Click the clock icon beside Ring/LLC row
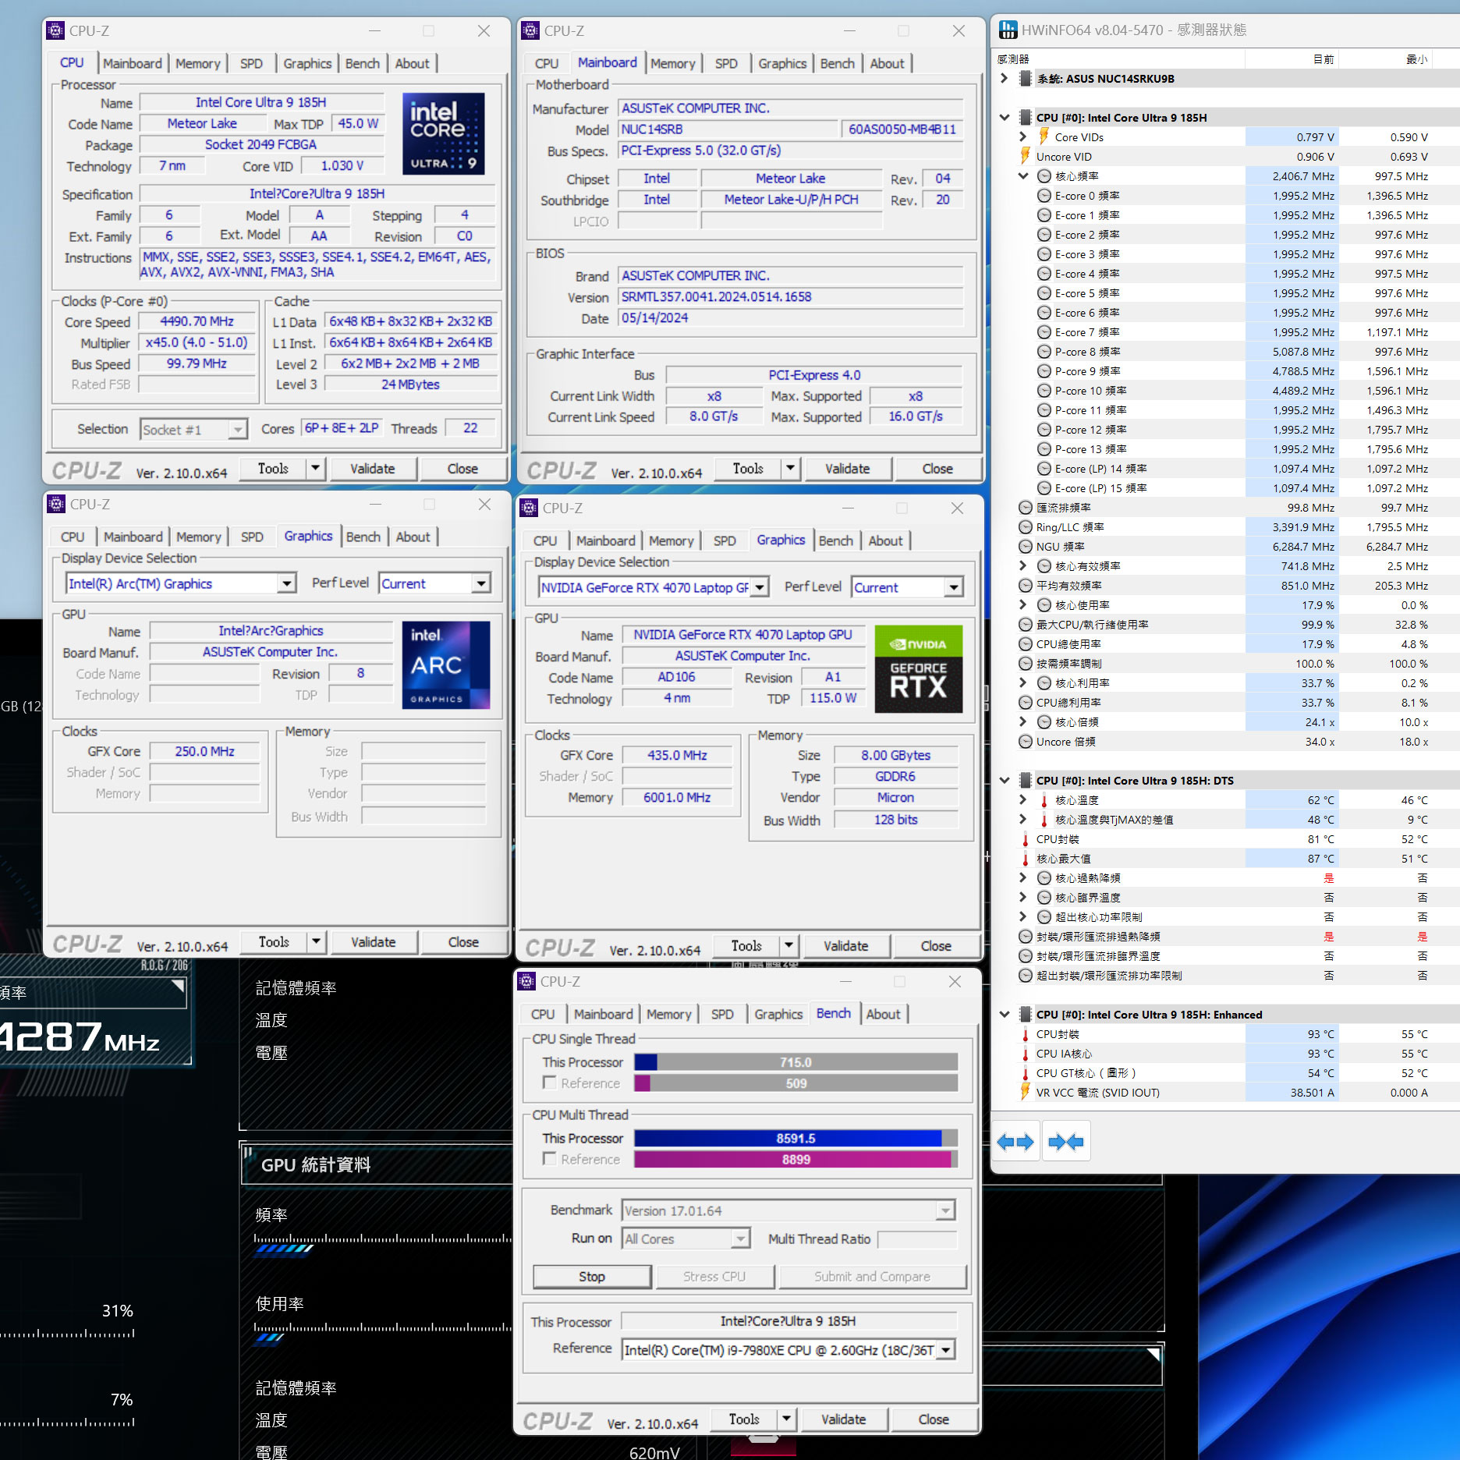This screenshot has height=1460, width=1460. point(1026,526)
